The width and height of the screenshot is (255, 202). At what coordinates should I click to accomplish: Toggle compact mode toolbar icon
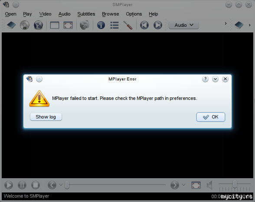[x=55, y=25]
